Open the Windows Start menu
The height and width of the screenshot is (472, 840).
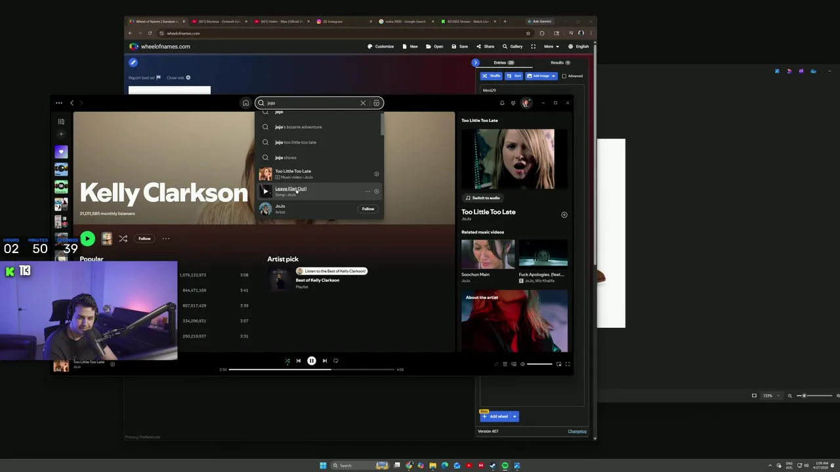[x=323, y=465]
